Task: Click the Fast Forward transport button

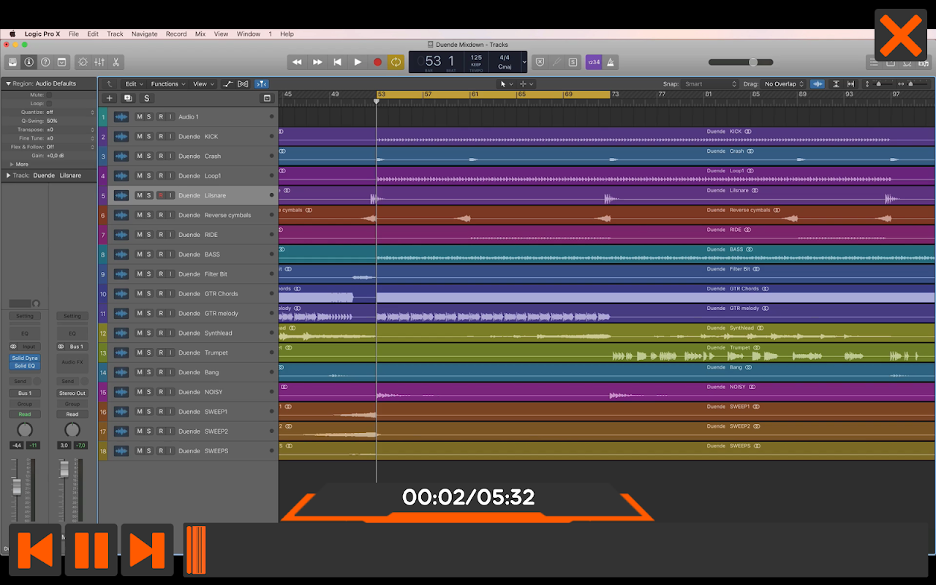Action: coord(317,62)
